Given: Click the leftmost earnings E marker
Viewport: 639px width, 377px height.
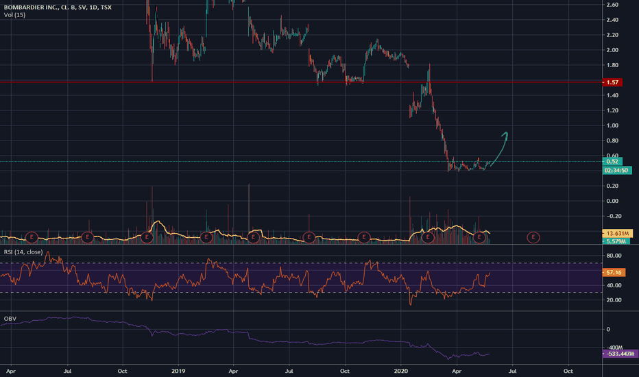Looking at the screenshot, I should [32, 237].
